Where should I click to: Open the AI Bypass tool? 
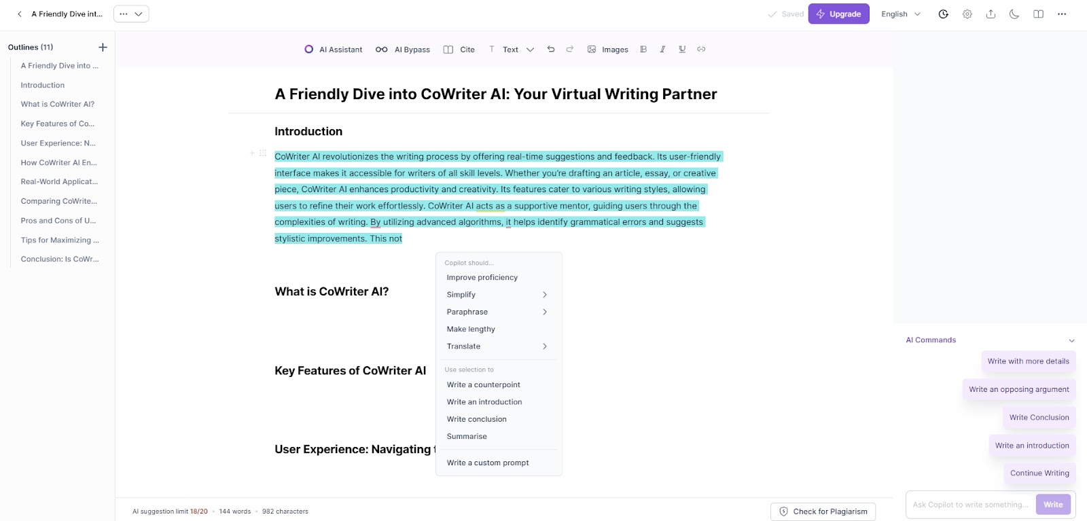pos(403,50)
